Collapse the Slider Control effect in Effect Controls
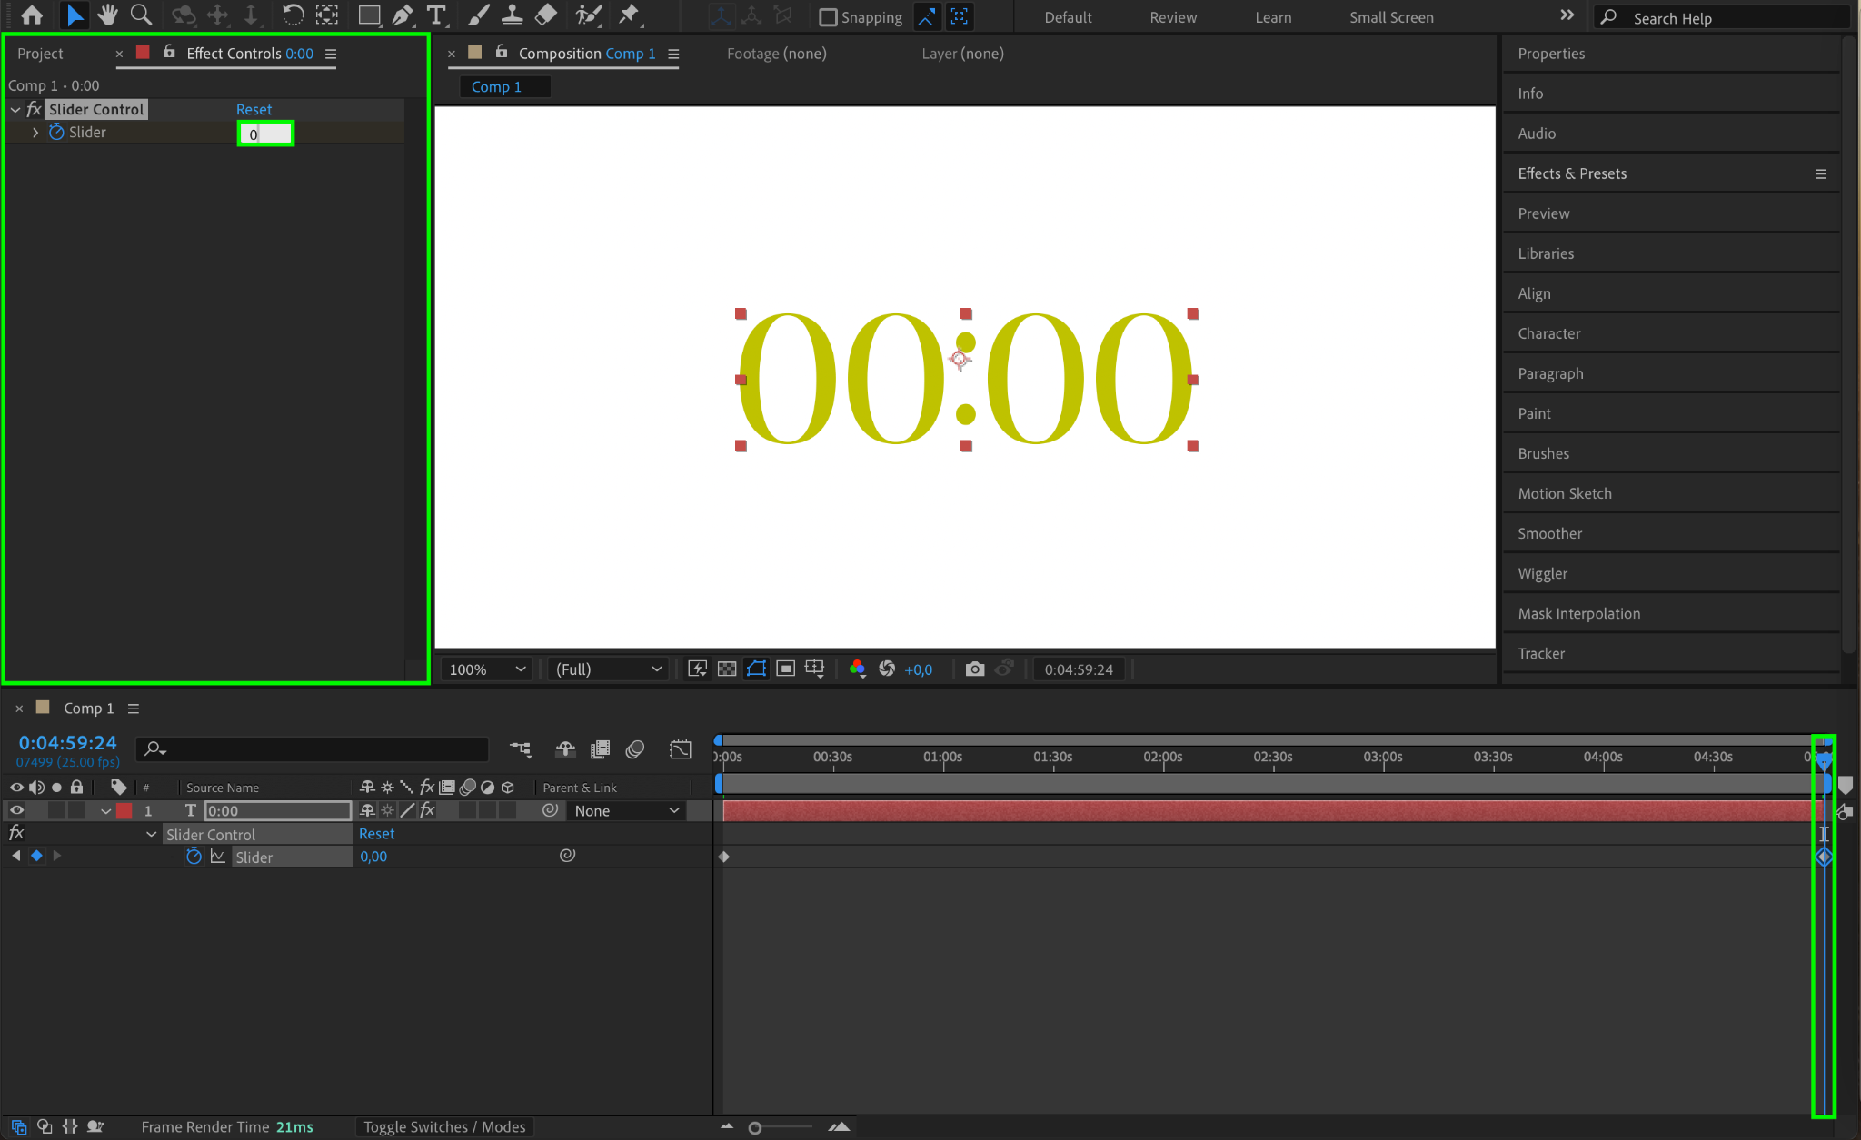The width and height of the screenshot is (1861, 1140). (x=15, y=110)
